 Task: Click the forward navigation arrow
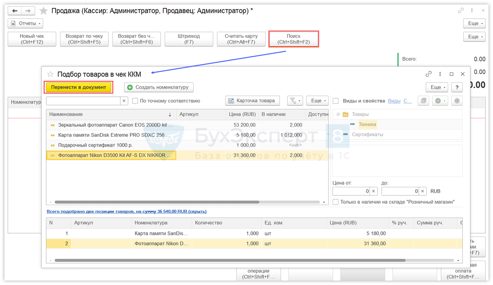[x=28, y=11]
